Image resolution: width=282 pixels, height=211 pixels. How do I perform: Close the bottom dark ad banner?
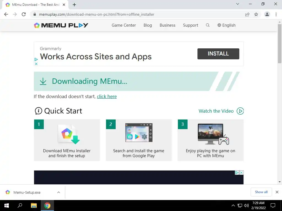coord(241,173)
